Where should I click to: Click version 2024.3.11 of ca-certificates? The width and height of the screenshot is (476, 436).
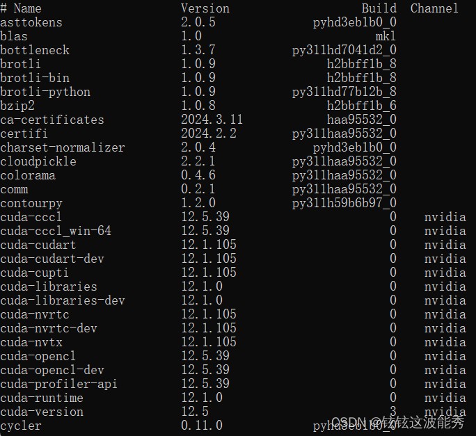tap(212, 120)
